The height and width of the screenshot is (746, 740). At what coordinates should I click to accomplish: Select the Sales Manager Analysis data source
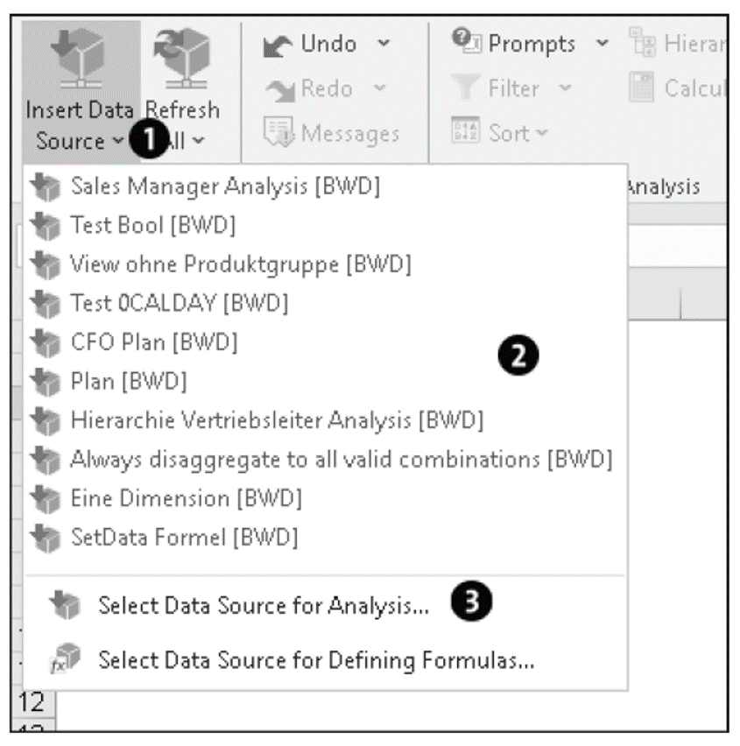(175, 186)
